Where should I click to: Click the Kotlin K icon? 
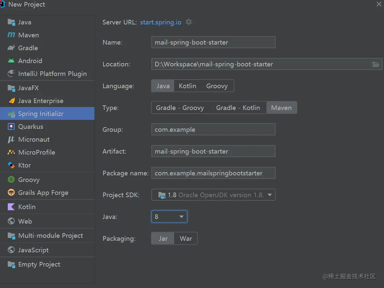point(11,207)
